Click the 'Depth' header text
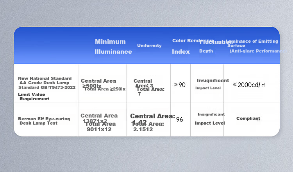 pos(206,51)
